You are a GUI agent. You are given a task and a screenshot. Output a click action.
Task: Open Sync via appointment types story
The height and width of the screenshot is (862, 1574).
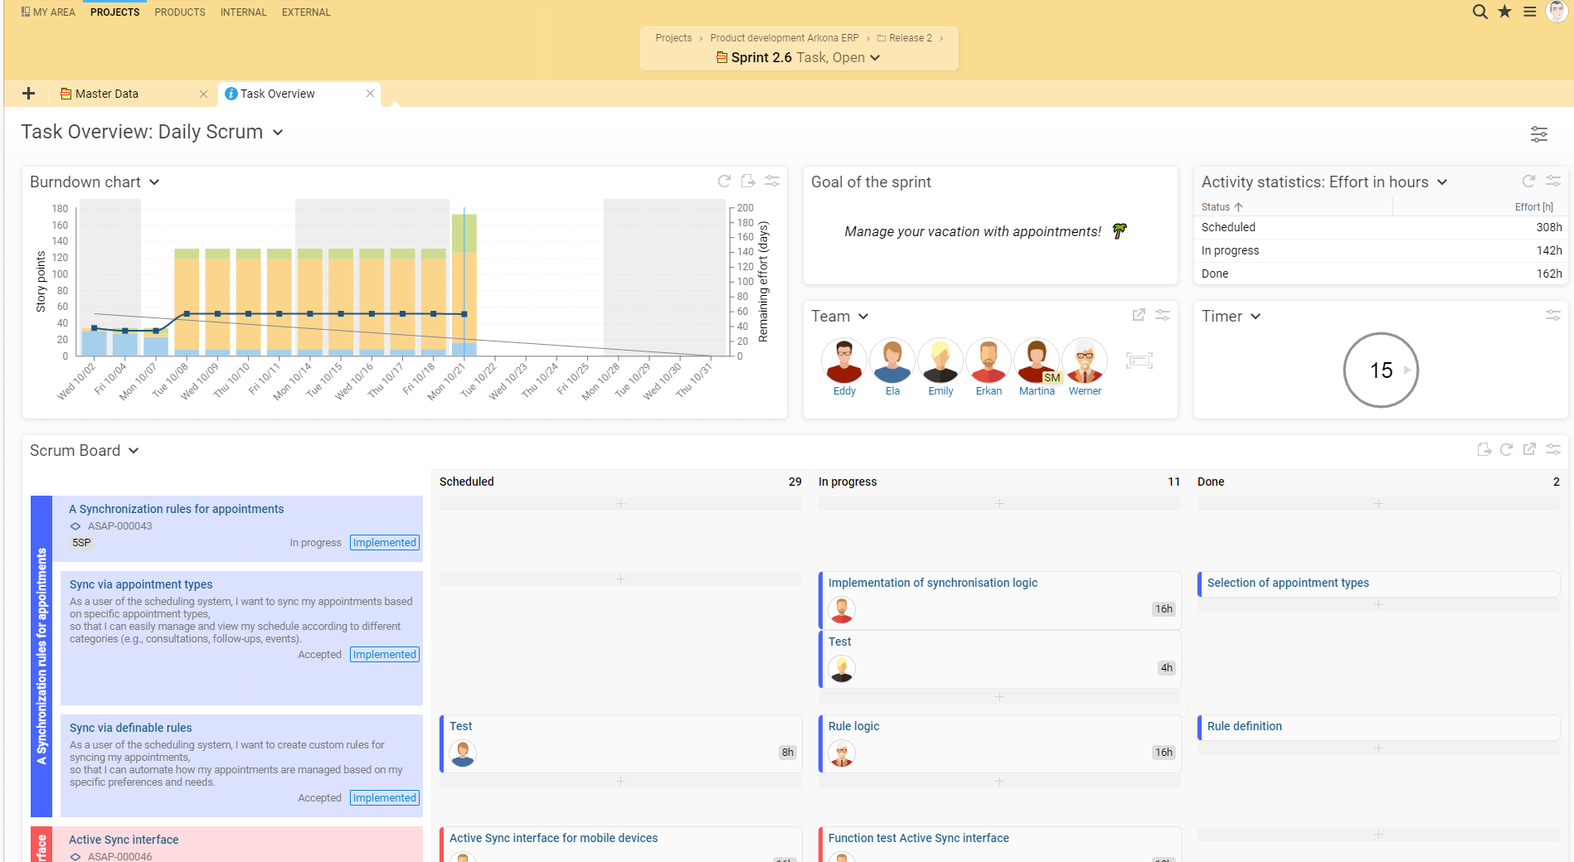click(x=141, y=584)
